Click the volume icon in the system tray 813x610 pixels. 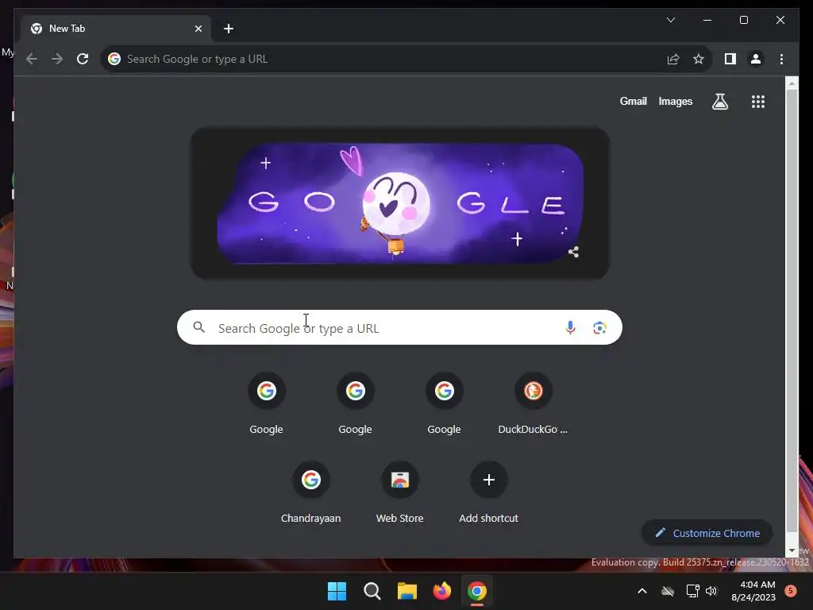click(711, 591)
